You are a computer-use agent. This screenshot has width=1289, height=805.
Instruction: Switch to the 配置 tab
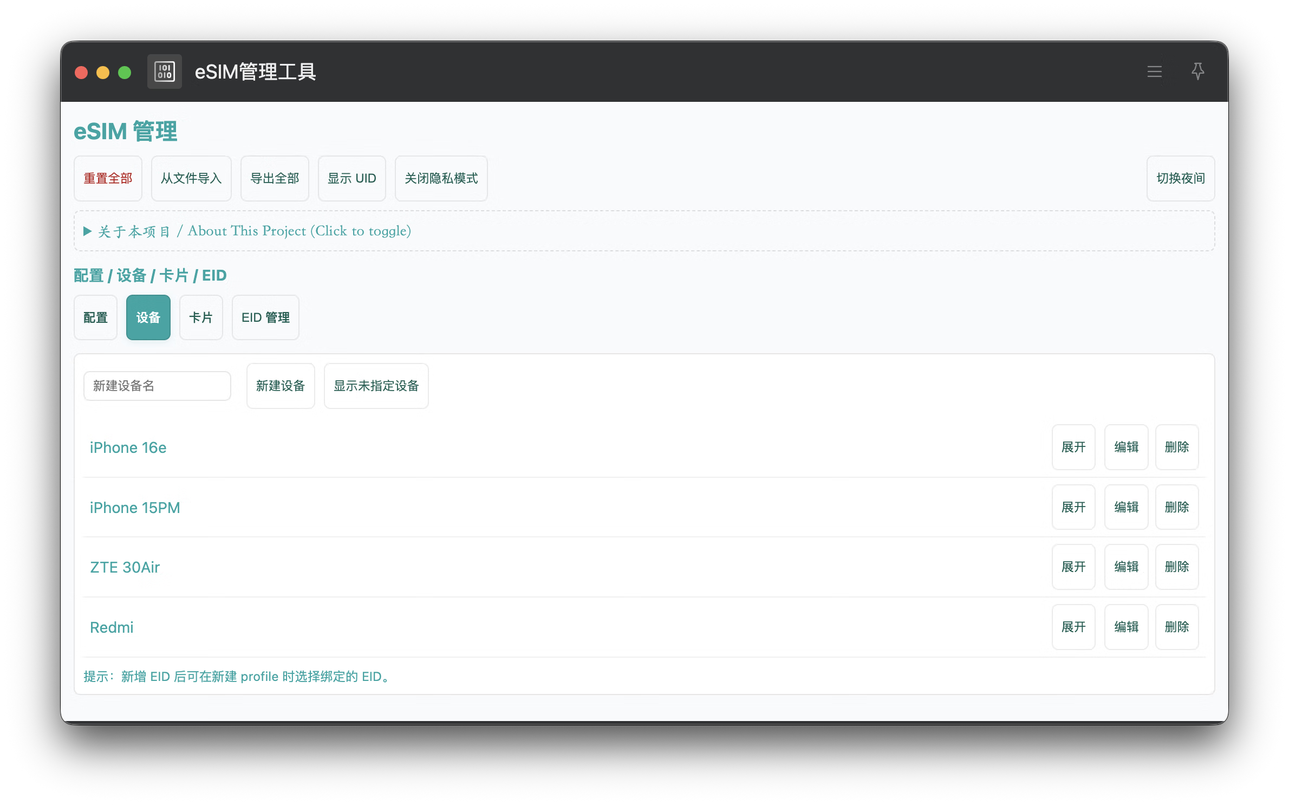click(x=95, y=317)
